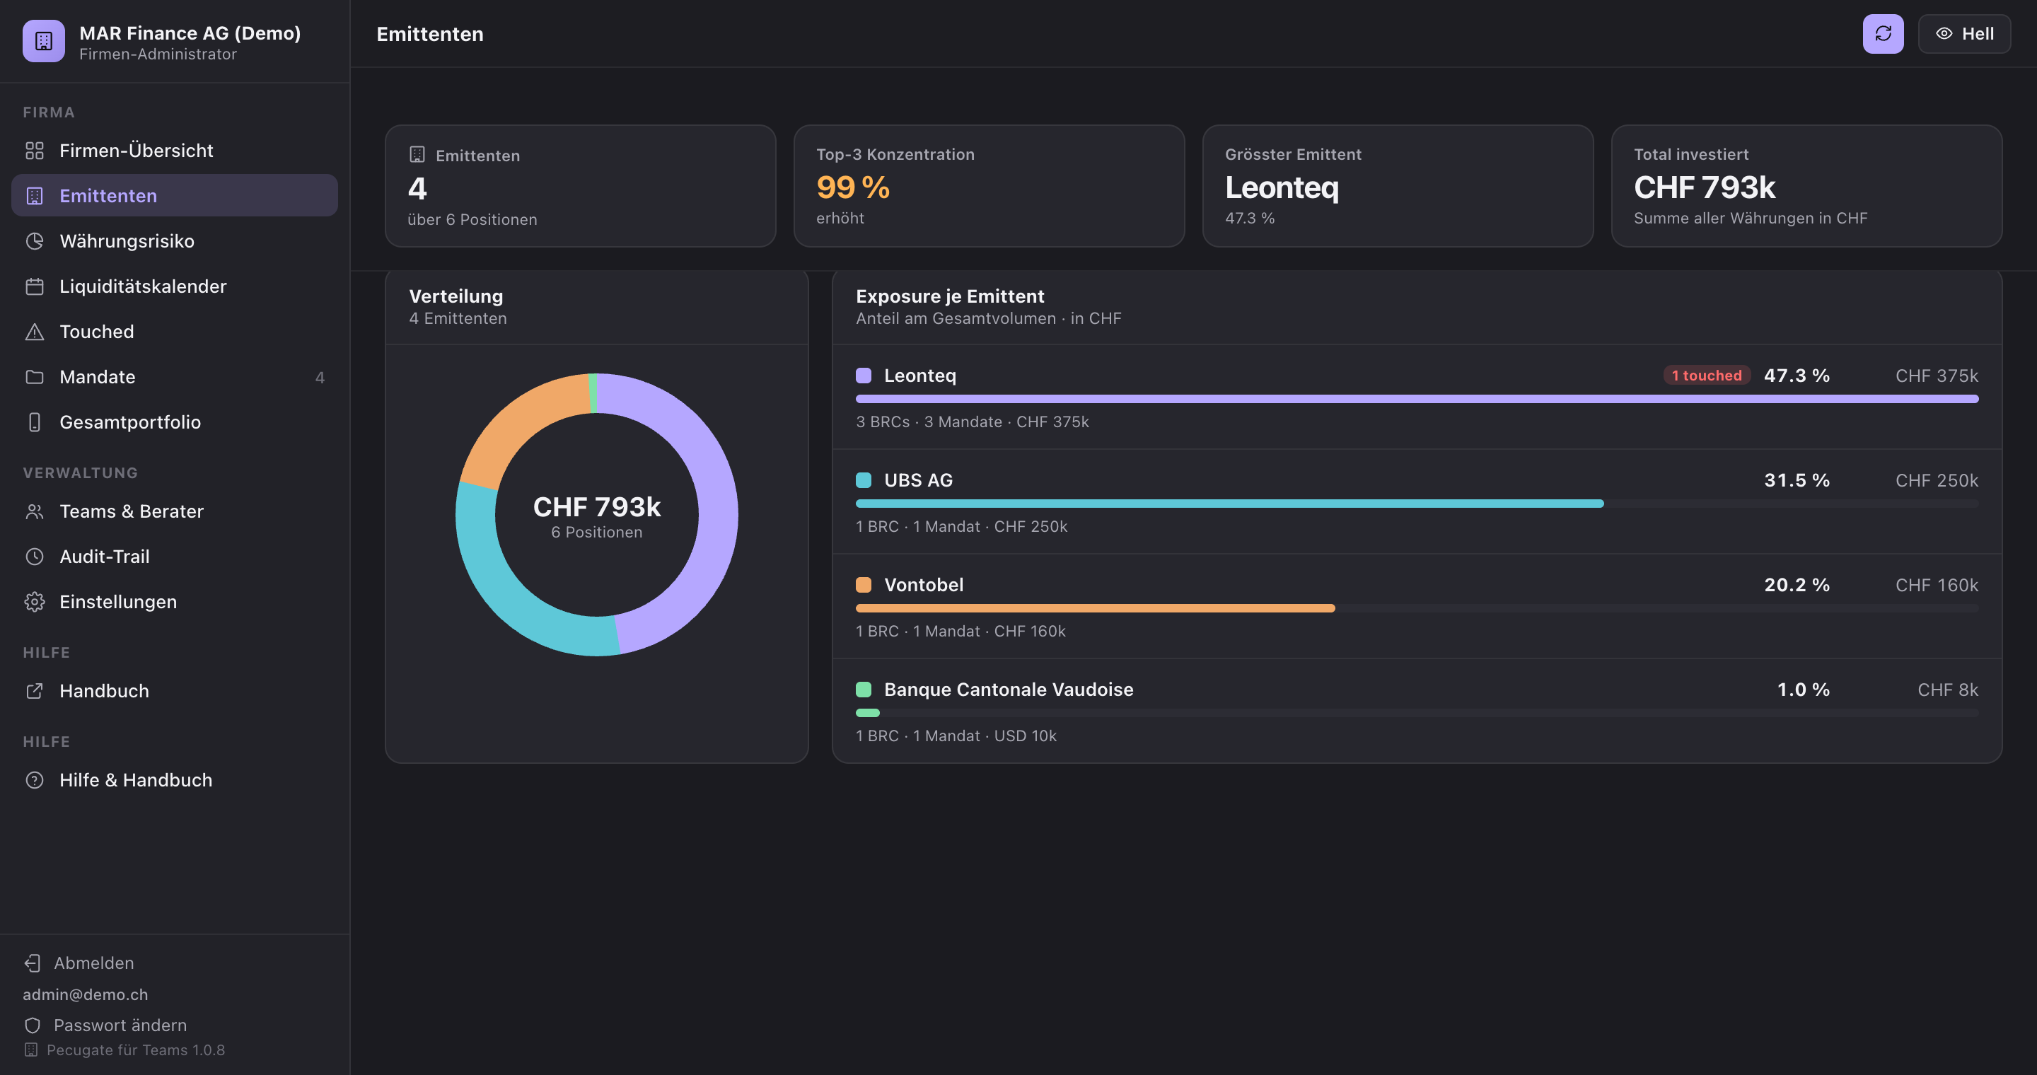Click the CHF 160k amount for Vontobel
The width and height of the screenshot is (2037, 1075).
coord(1937,585)
